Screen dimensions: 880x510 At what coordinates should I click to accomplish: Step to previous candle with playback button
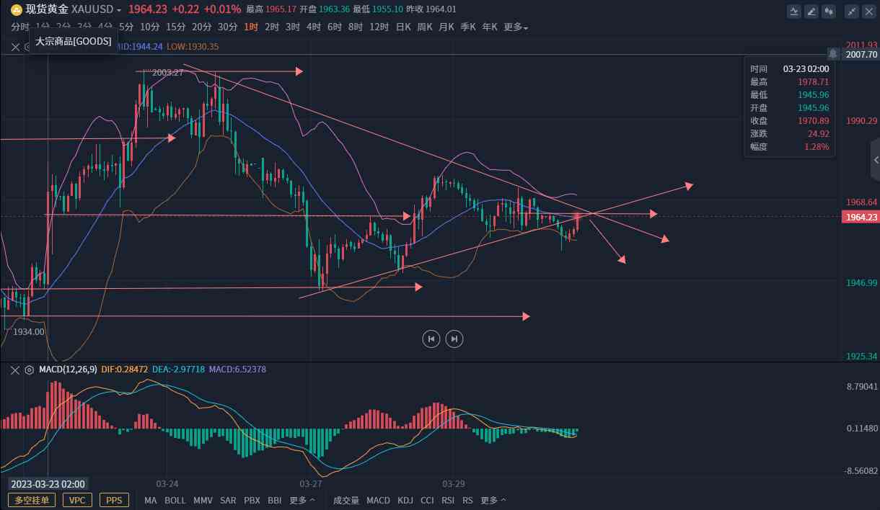pos(431,339)
